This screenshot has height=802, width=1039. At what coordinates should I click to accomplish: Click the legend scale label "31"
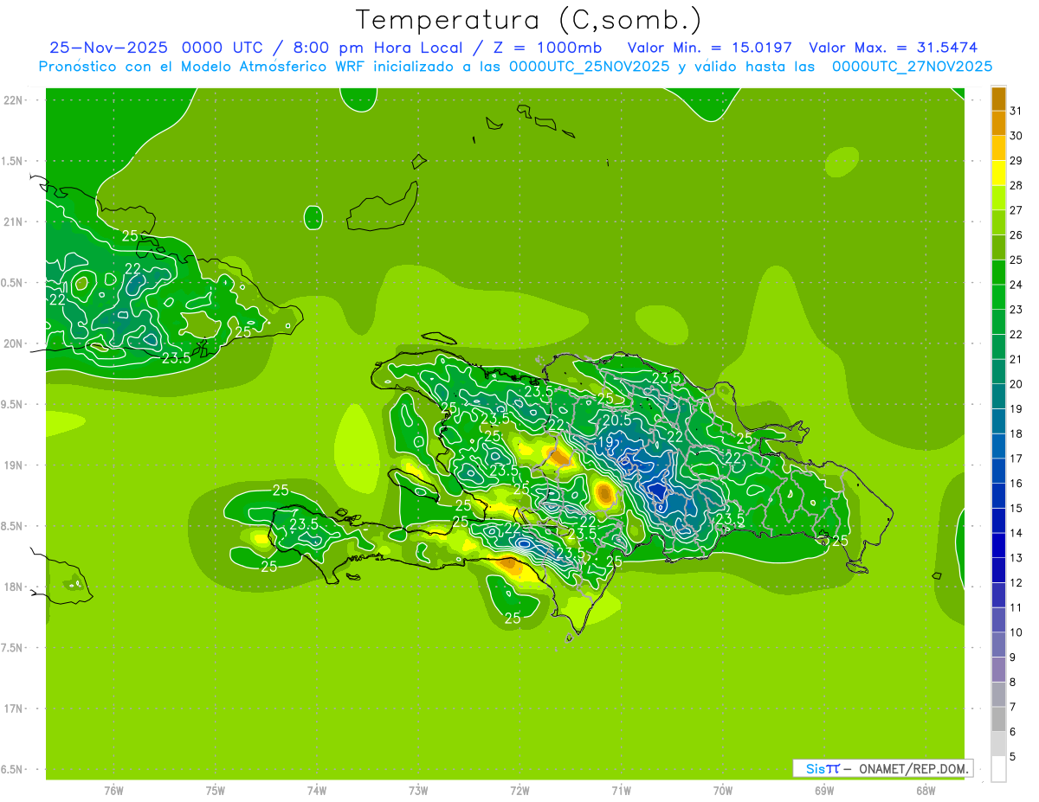tap(1016, 111)
